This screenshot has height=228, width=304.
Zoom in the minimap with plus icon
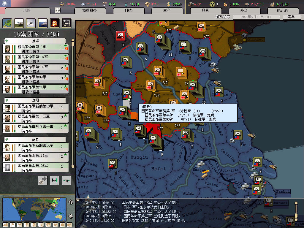click(x=71, y=202)
